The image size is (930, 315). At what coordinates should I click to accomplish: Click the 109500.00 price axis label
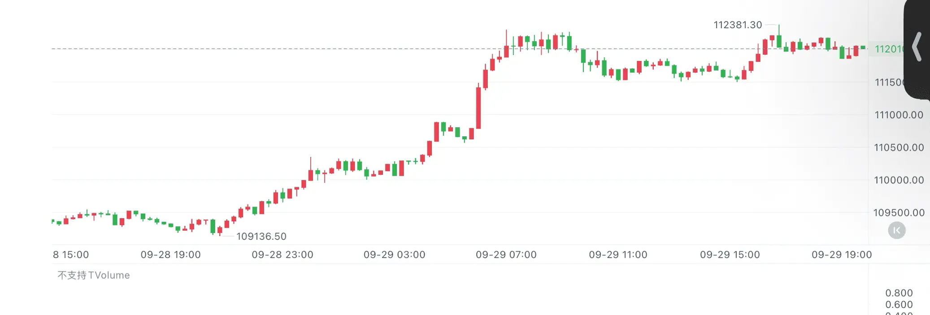(x=899, y=212)
